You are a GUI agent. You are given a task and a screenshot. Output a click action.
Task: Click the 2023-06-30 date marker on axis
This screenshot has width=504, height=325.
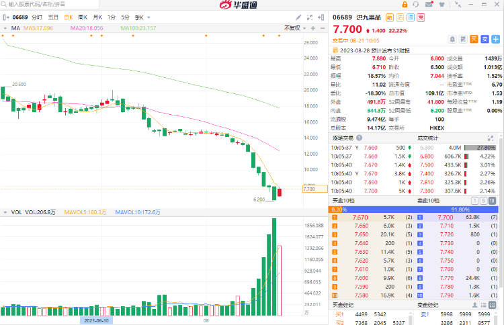pyautogui.click(x=96, y=320)
